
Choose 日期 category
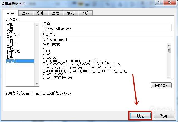pos(20,38)
